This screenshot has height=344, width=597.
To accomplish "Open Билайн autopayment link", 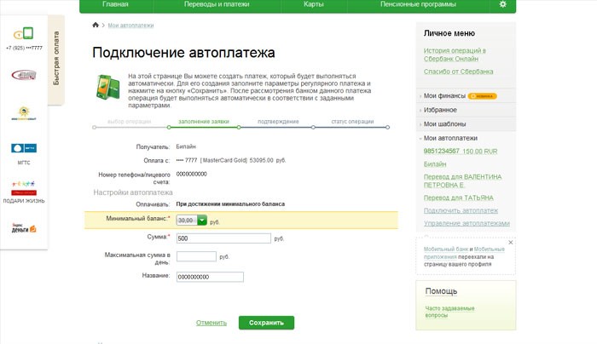I will point(435,164).
